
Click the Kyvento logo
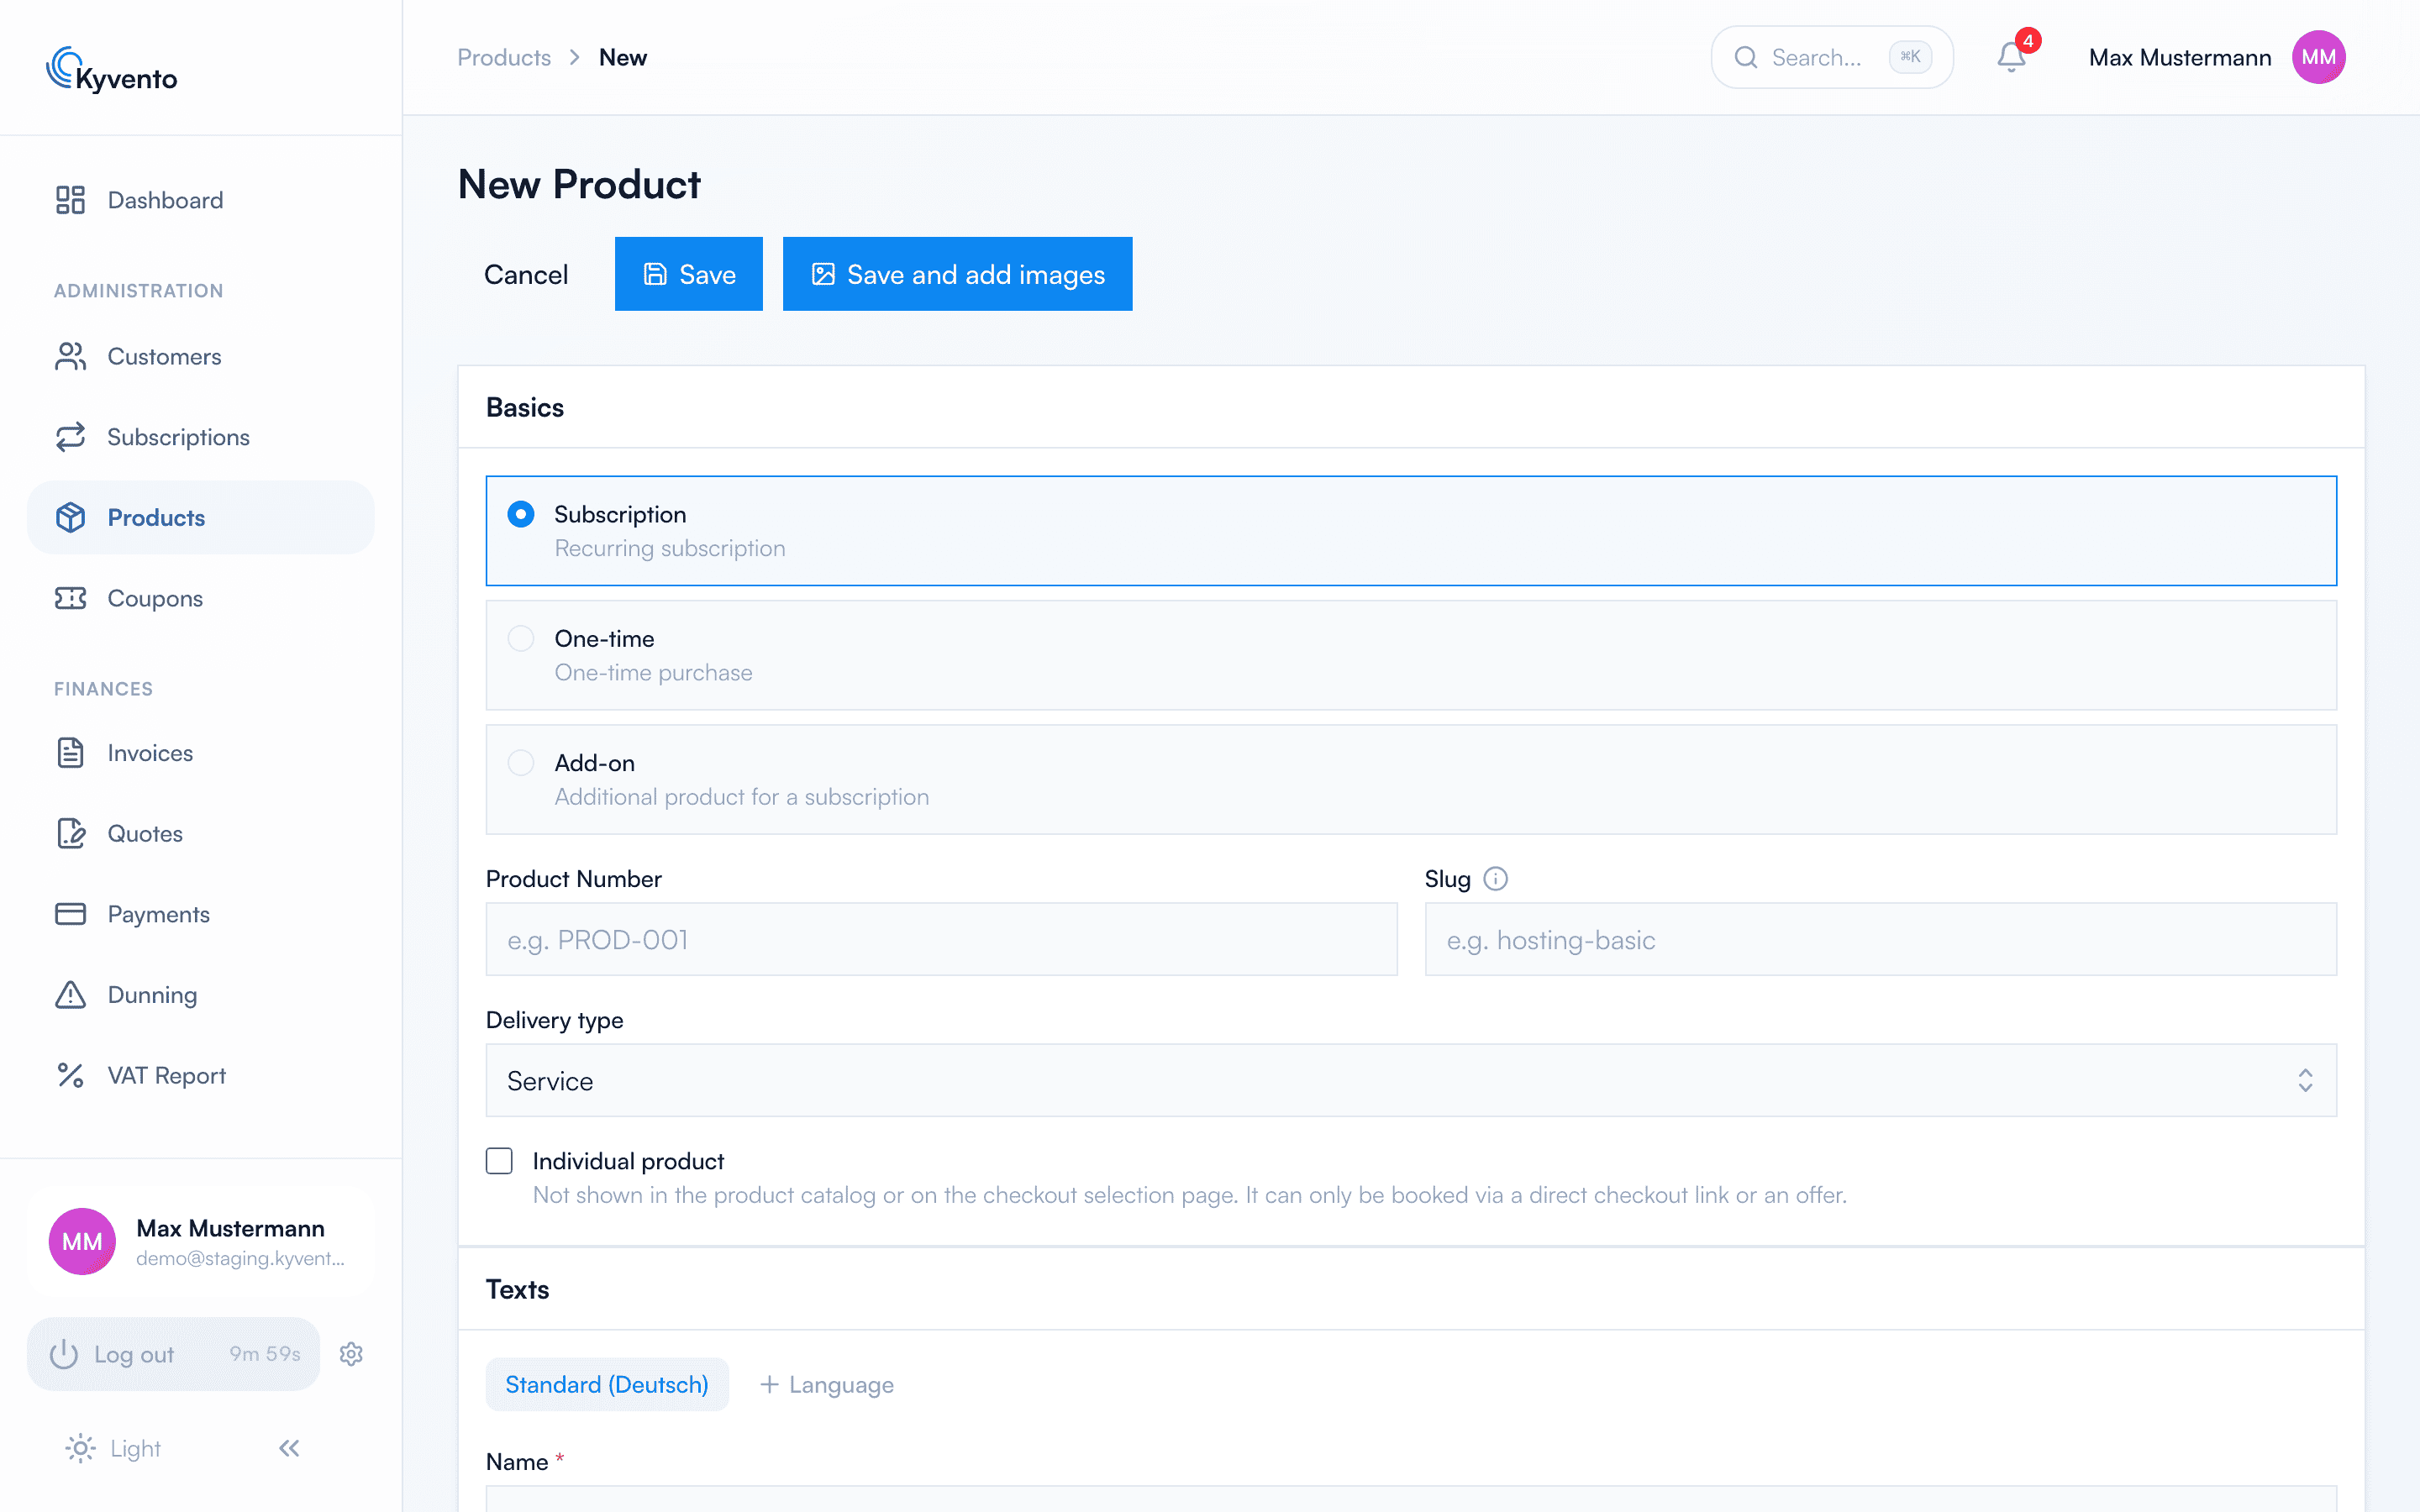(x=112, y=69)
